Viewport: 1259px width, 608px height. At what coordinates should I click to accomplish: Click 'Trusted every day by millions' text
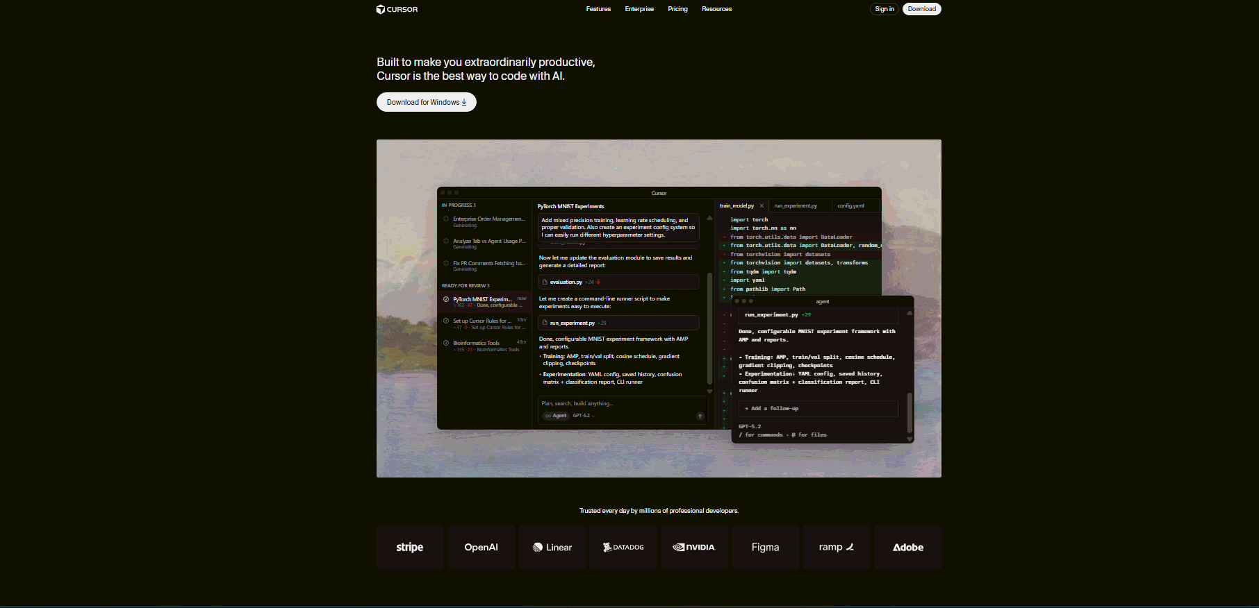tap(659, 511)
